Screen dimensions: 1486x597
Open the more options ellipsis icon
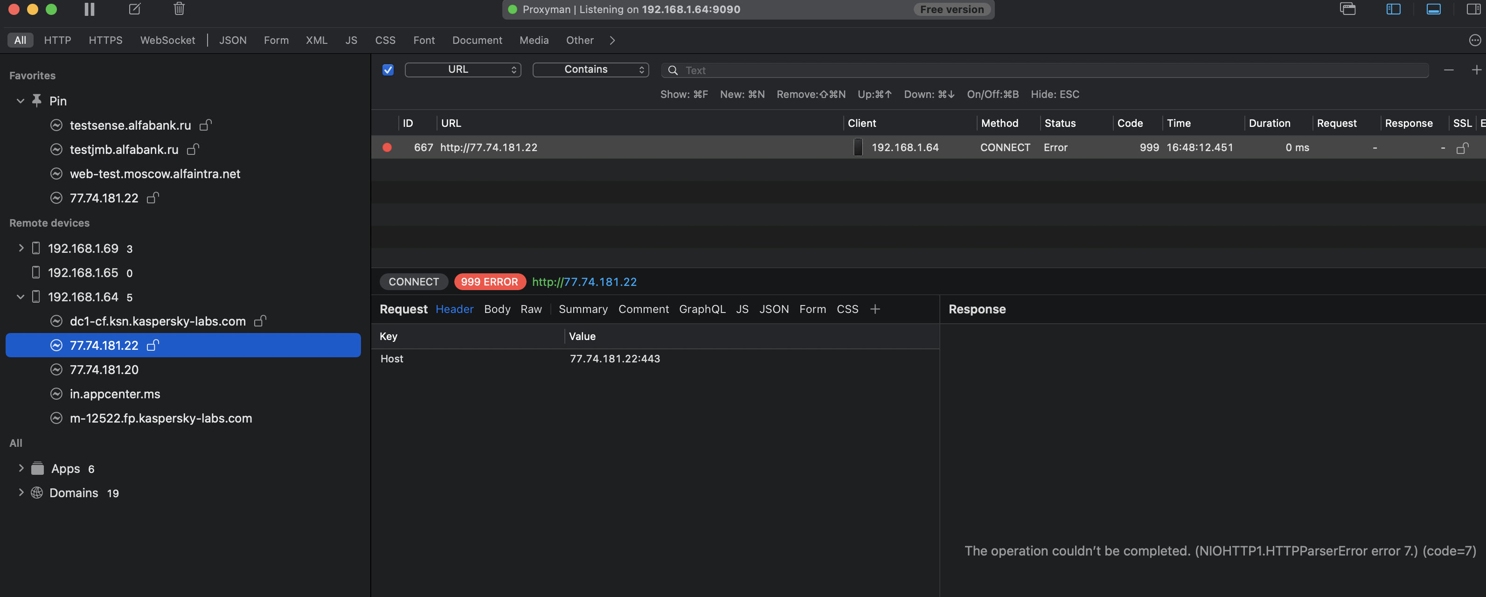pyautogui.click(x=1475, y=40)
